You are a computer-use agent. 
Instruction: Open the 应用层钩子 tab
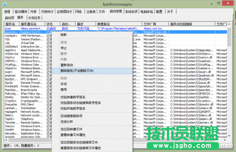tap(65, 12)
